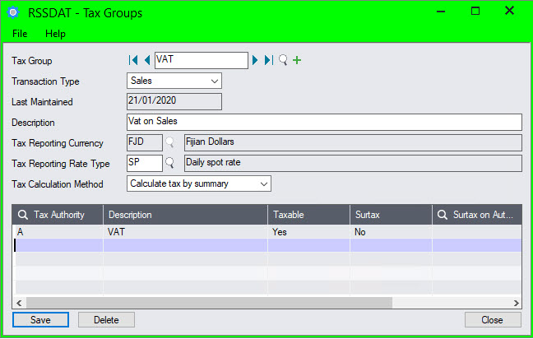Jump to last Tax Group record

[269, 61]
